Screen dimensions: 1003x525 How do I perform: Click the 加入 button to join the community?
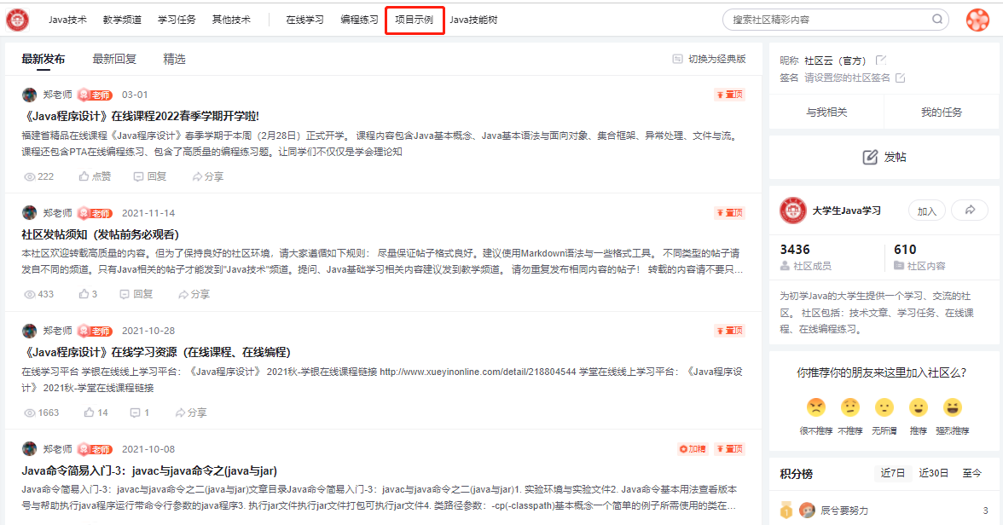[927, 211]
